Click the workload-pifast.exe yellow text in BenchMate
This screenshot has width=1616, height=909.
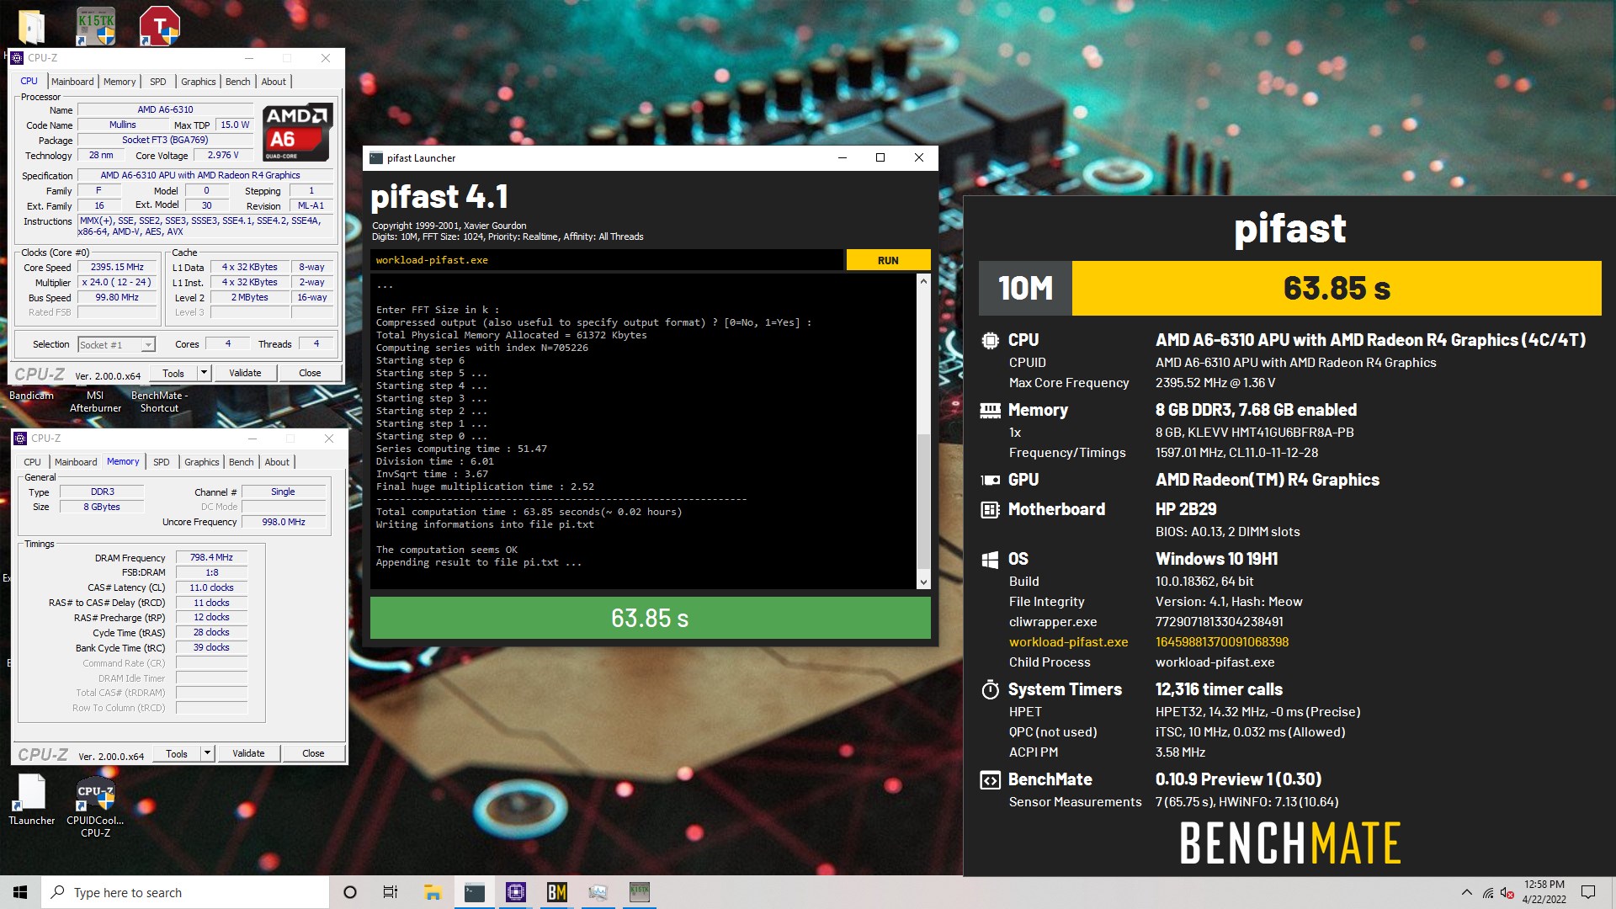[1068, 642]
